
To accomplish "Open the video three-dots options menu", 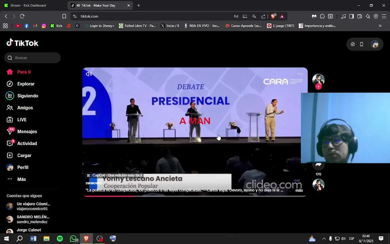I will [x=300, y=74].
